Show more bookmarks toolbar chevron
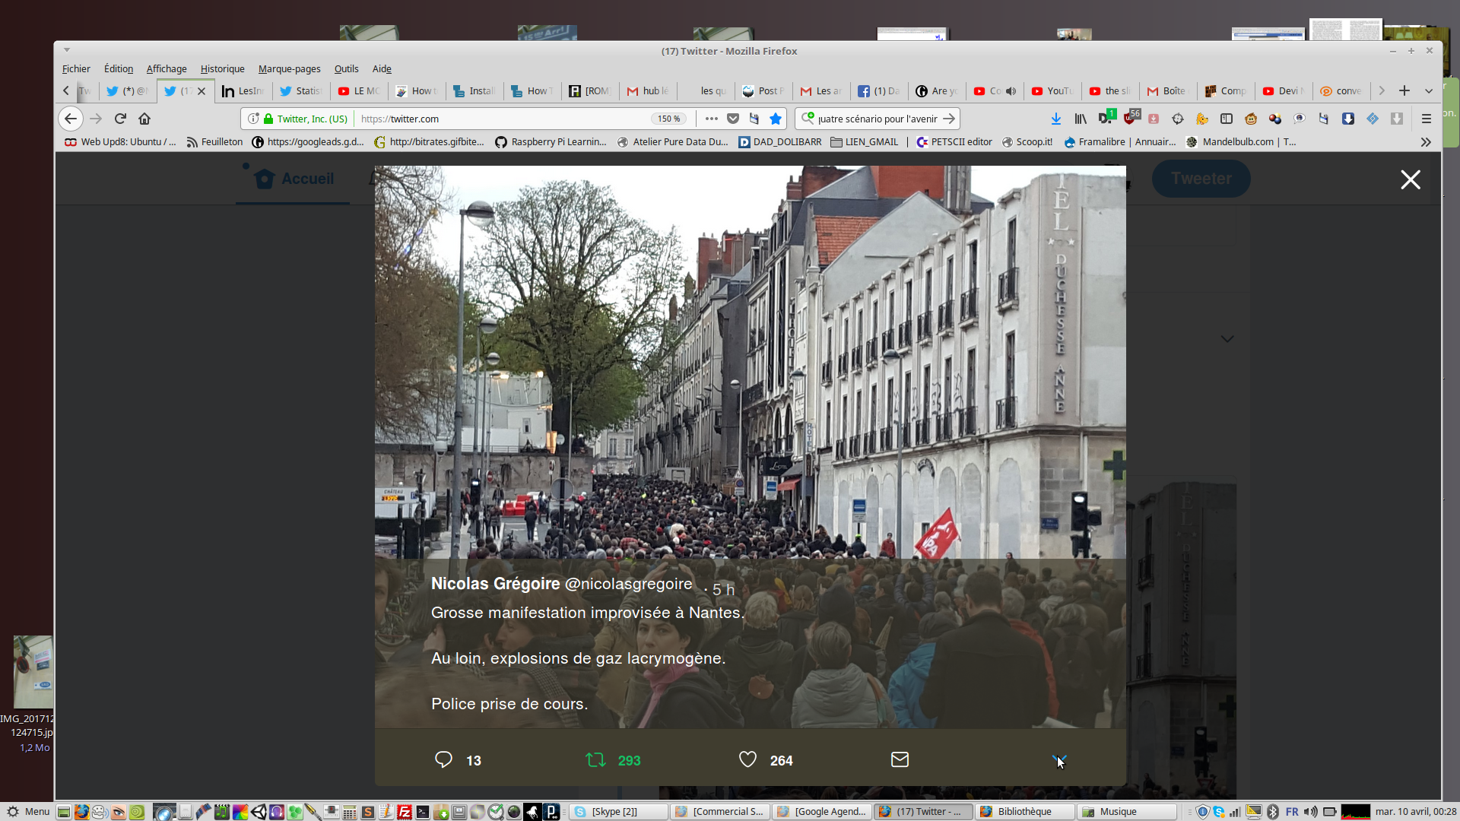 pyautogui.click(x=1426, y=142)
